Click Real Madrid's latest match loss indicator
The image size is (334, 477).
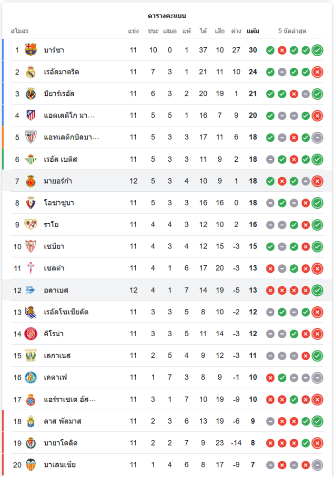[x=317, y=72]
